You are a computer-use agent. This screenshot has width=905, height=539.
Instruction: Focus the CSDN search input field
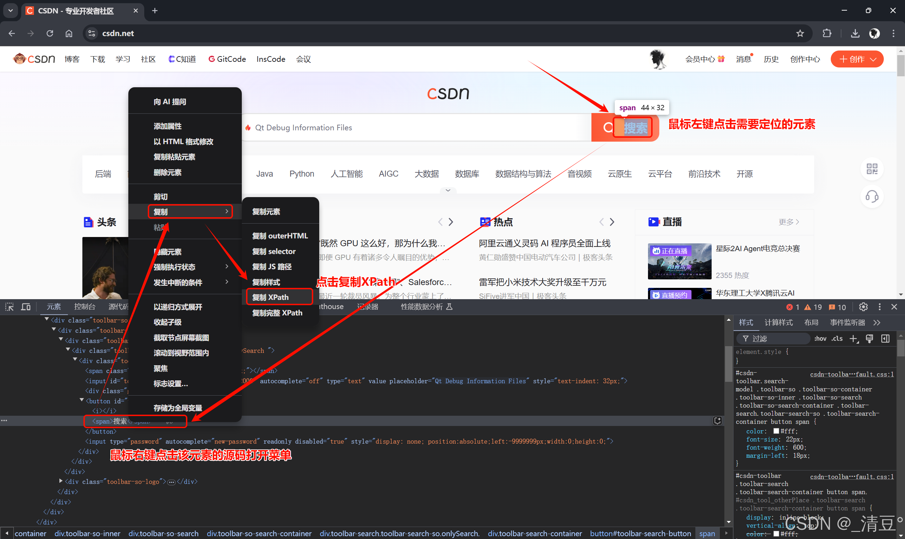[x=416, y=128]
